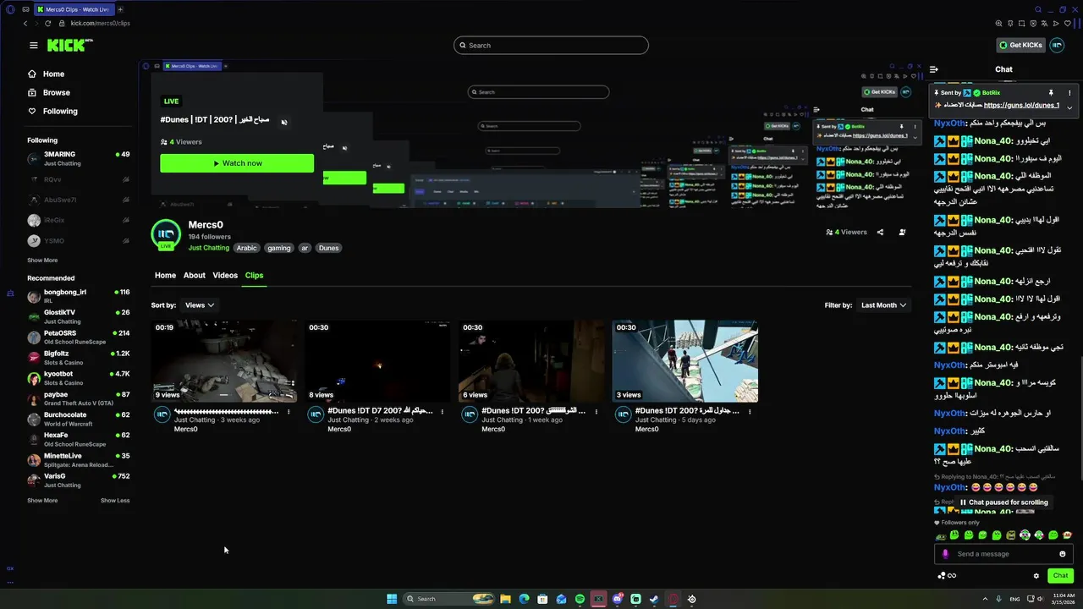Click the purple microphone chat icon
The width and height of the screenshot is (1083, 609).
(x=946, y=554)
